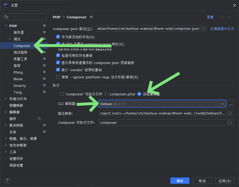Toggle the 作为库添加软件包 checkbox

point(58,37)
